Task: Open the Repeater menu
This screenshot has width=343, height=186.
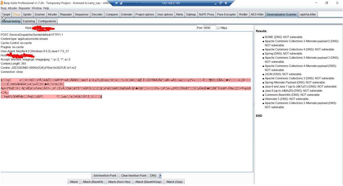Action: (x=24, y=8)
